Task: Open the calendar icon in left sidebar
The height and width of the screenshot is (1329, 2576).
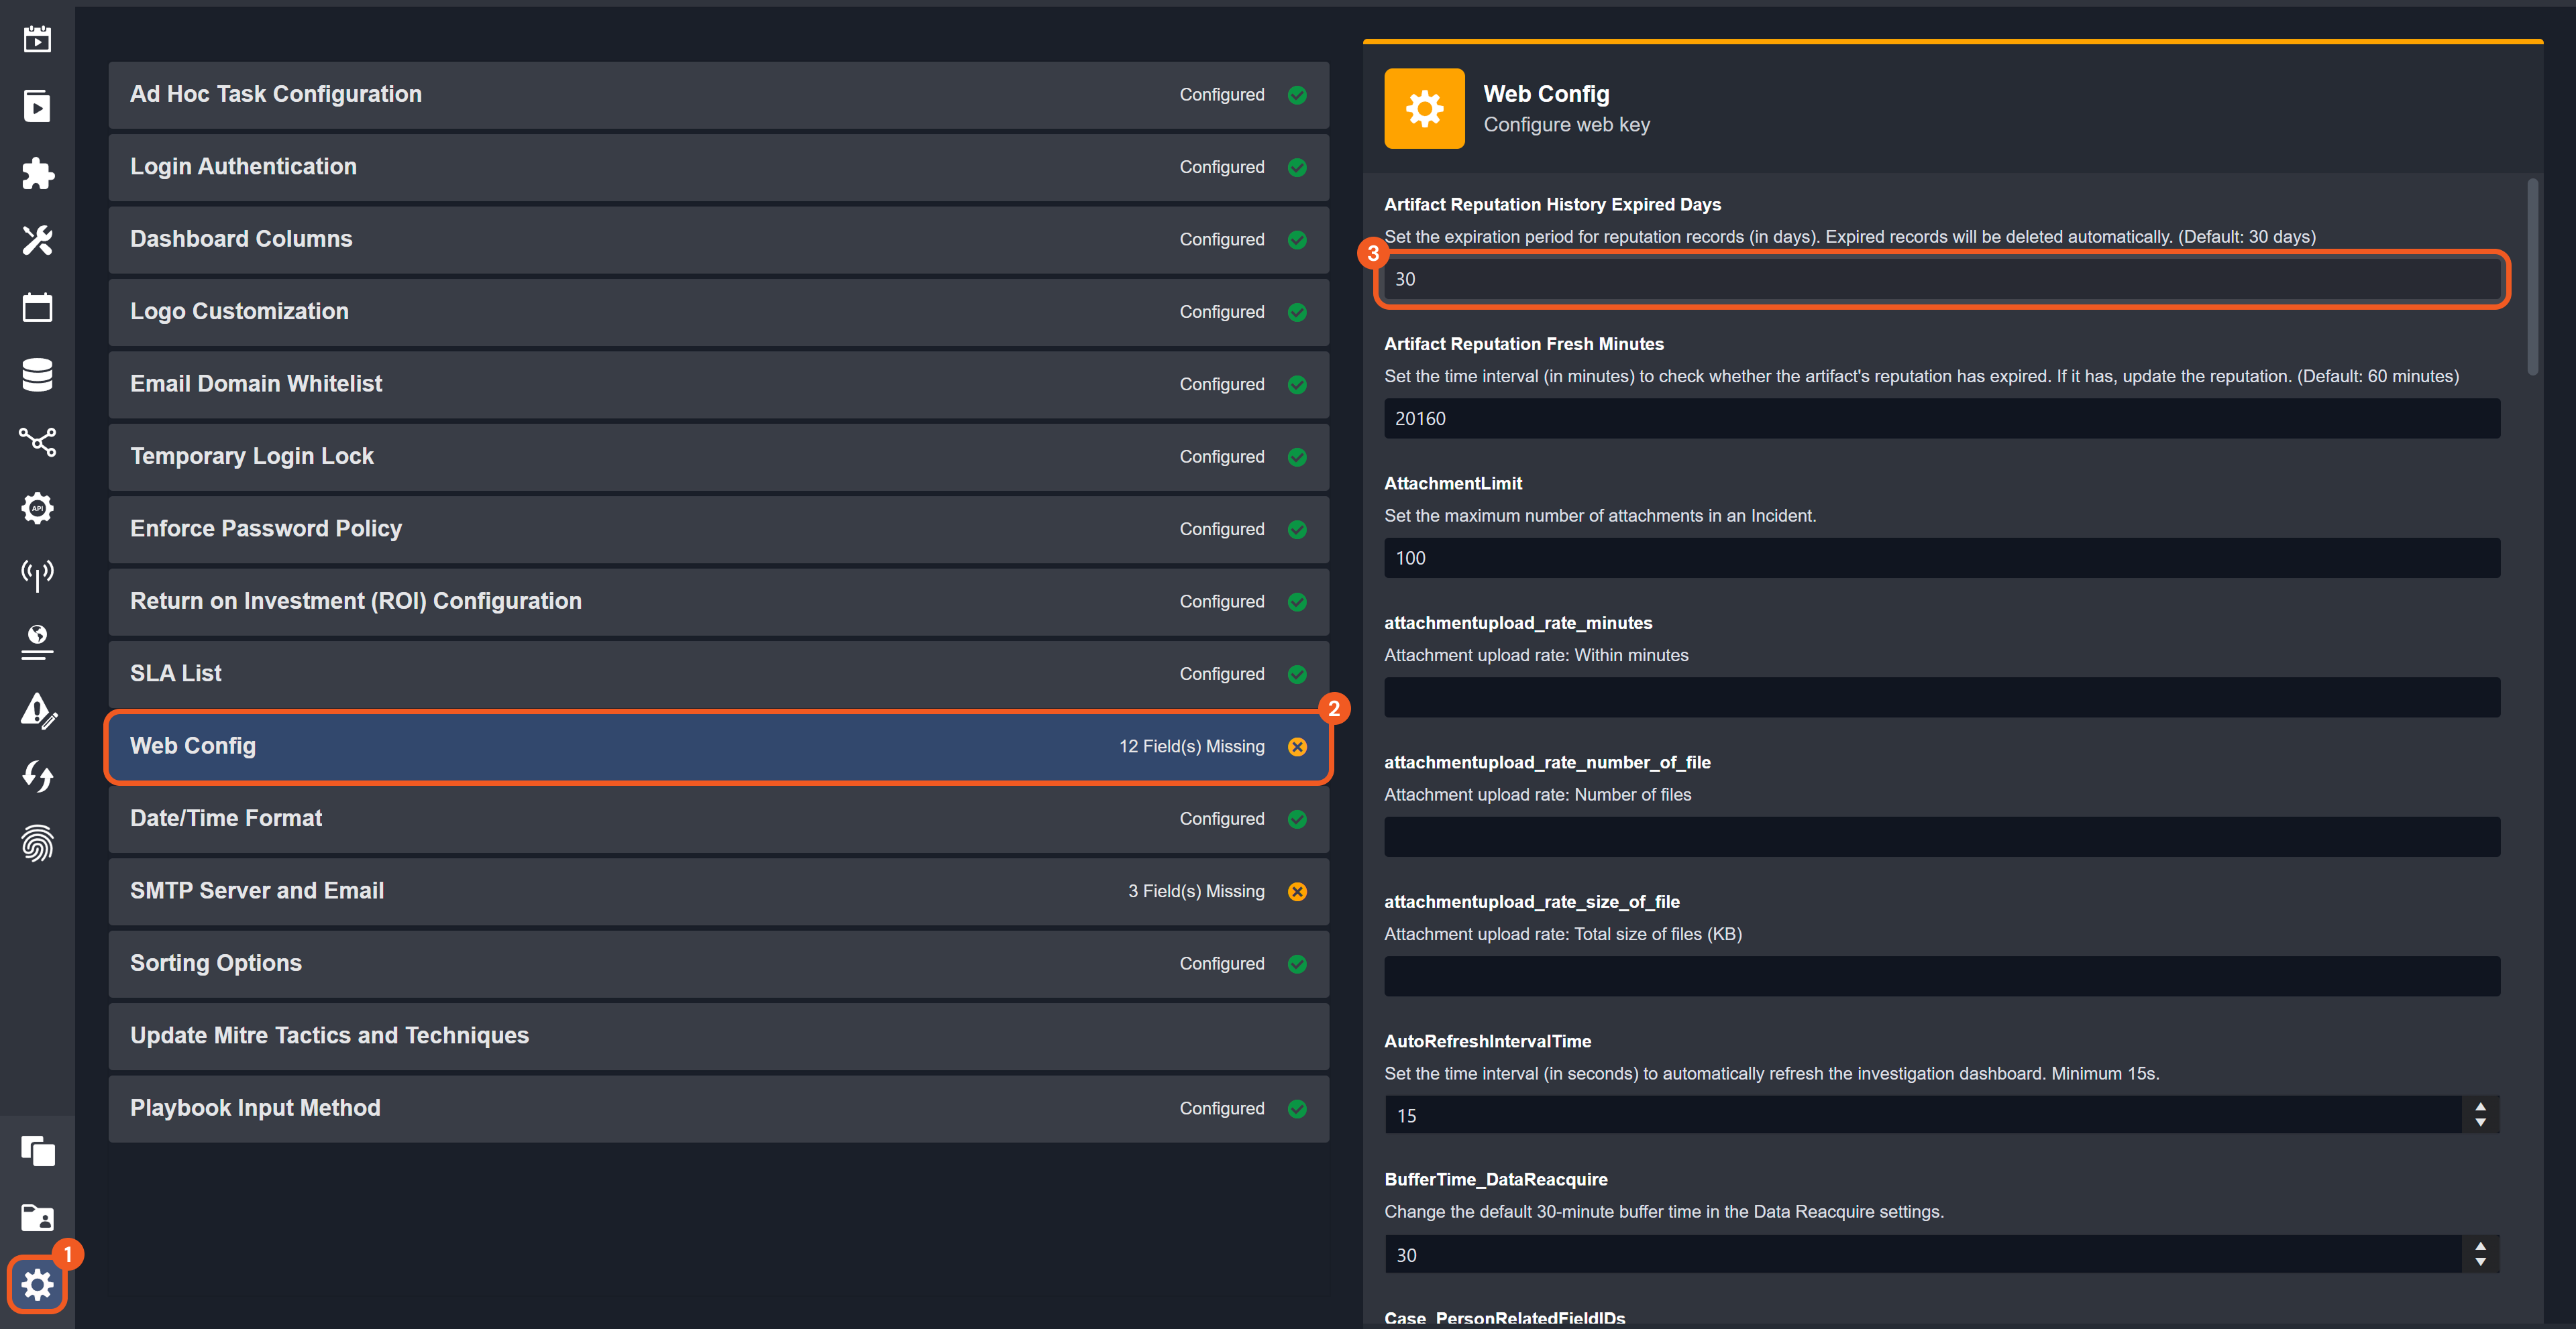Action: pos(37,306)
